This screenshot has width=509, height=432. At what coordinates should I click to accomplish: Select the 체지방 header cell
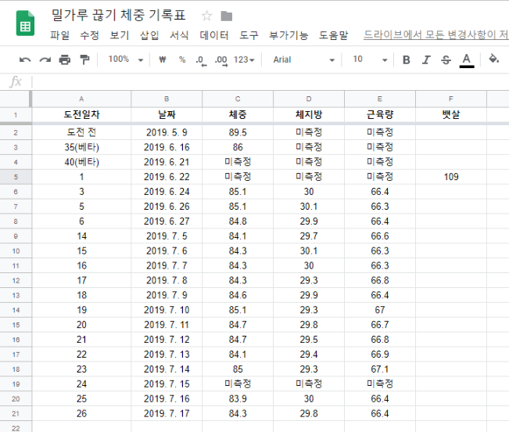pyautogui.click(x=309, y=115)
